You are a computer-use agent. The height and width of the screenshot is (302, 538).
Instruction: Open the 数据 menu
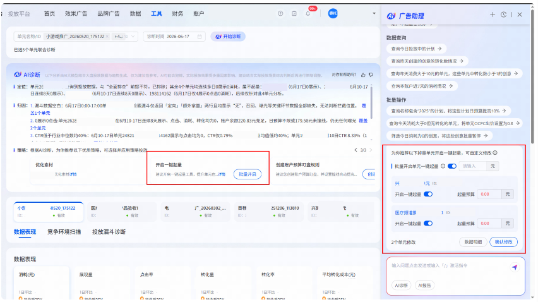135,13
